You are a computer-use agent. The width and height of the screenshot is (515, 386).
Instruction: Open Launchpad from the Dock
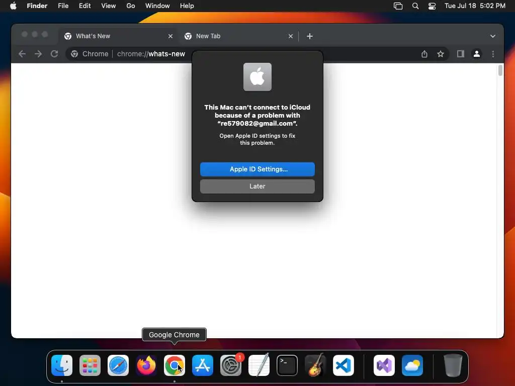pos(90,365)
